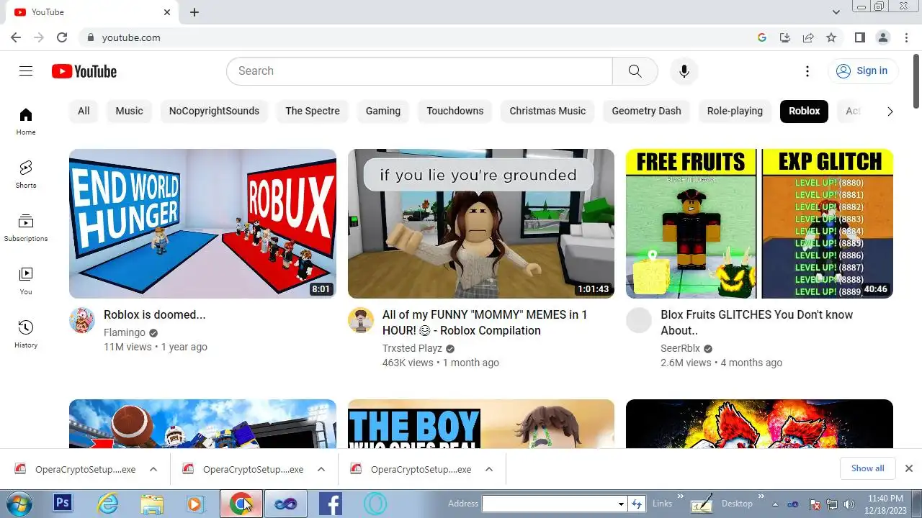Click the Google icon in address bar
The image size is (922, 518).
[761, 37]
